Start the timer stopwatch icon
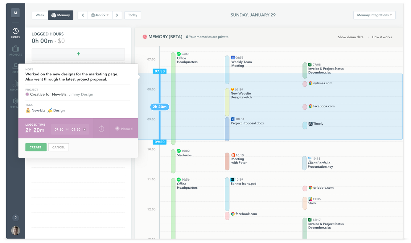The height and width of the screenshot is (243, 411). (101, 129)
